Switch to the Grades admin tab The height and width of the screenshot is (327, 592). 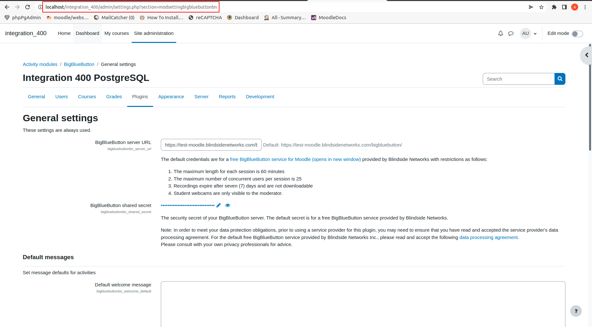tap(114, 97)
